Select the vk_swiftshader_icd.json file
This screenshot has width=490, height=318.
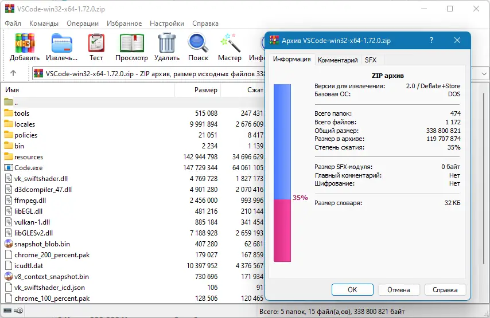point(134,288)
